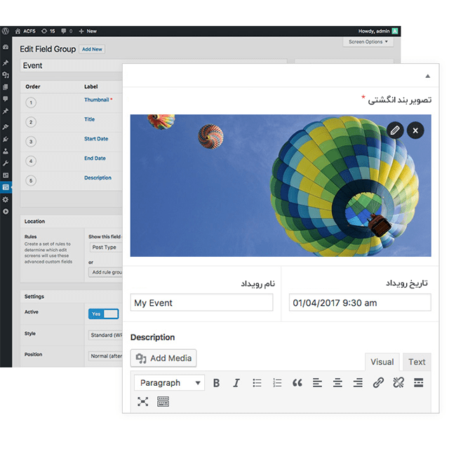Viewport: 449px width, 449px height.
Task: Open the updates counter showing 15
Action: tap(48, 31)
